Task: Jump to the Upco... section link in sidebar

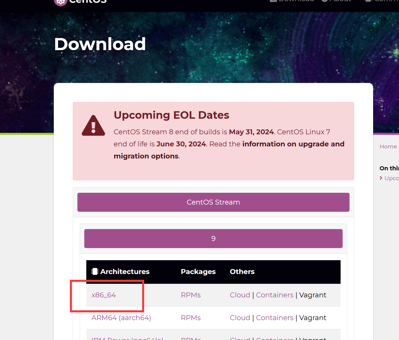Action: click(392, 178)
